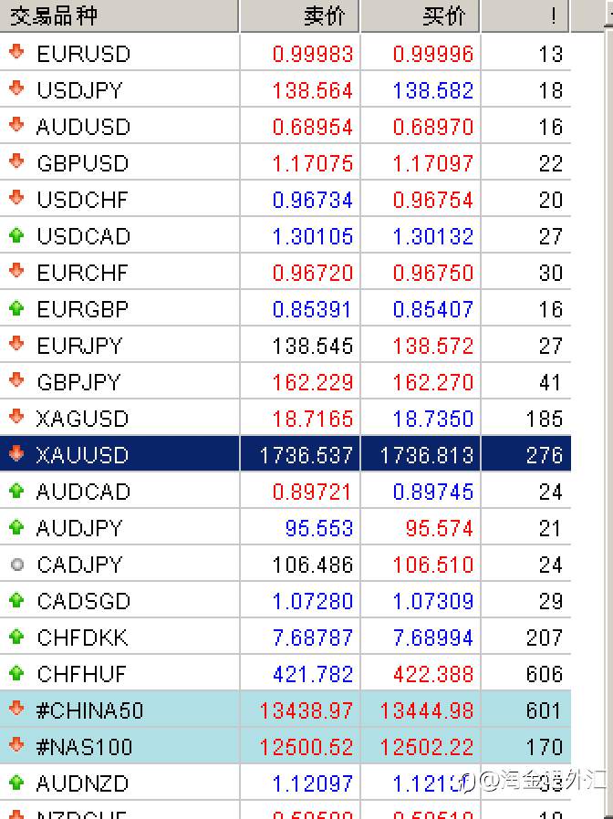Viewport: 613px width, 819px height.
Task: Select the AUDNZD symbol name
Action: click(82, 784)
